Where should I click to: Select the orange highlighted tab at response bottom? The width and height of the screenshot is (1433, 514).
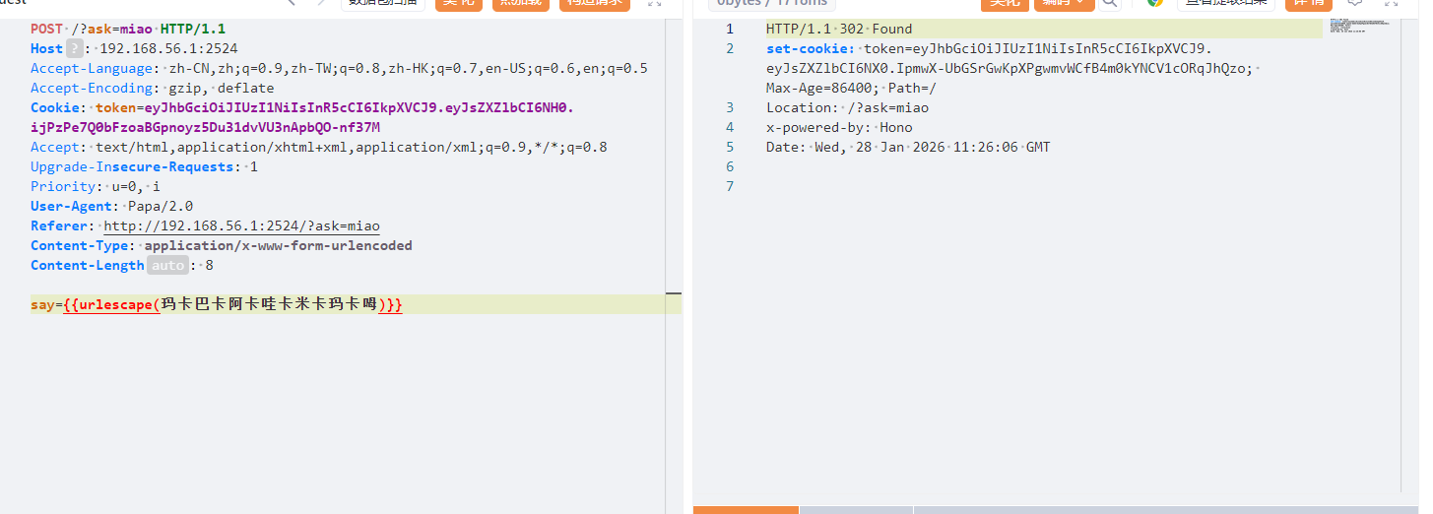(x=746, y=509)
